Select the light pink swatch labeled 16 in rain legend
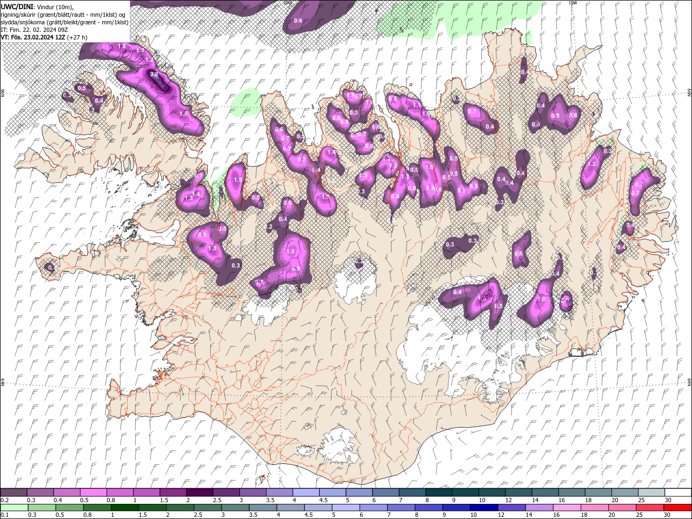Image resolution: width=692 pixels, height=519 pixels. coord(567,508)
